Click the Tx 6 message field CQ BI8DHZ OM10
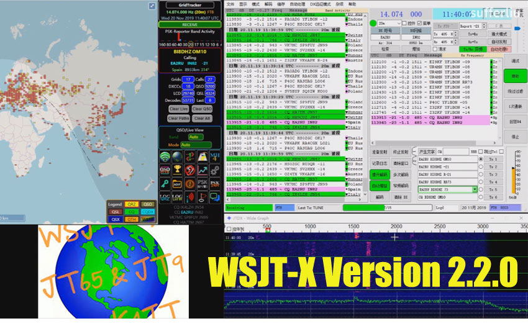This screenshot has height=326, width=528. tap(447, 197)
